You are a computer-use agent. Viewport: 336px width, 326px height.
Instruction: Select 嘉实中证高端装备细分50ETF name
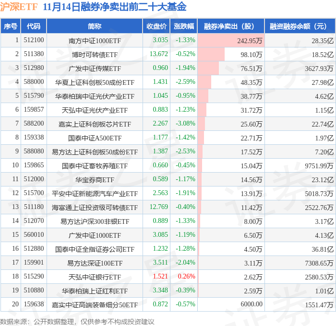point(95,305)
